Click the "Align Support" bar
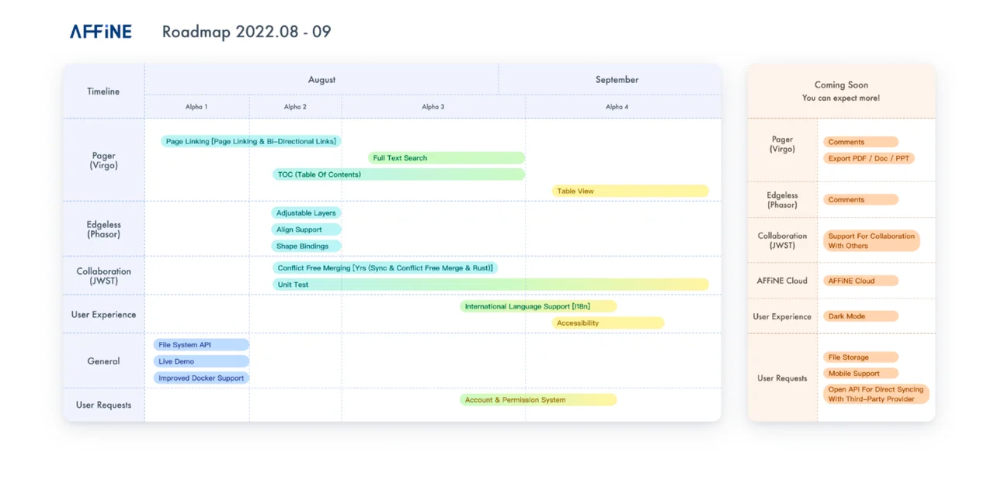 [307, 229]
